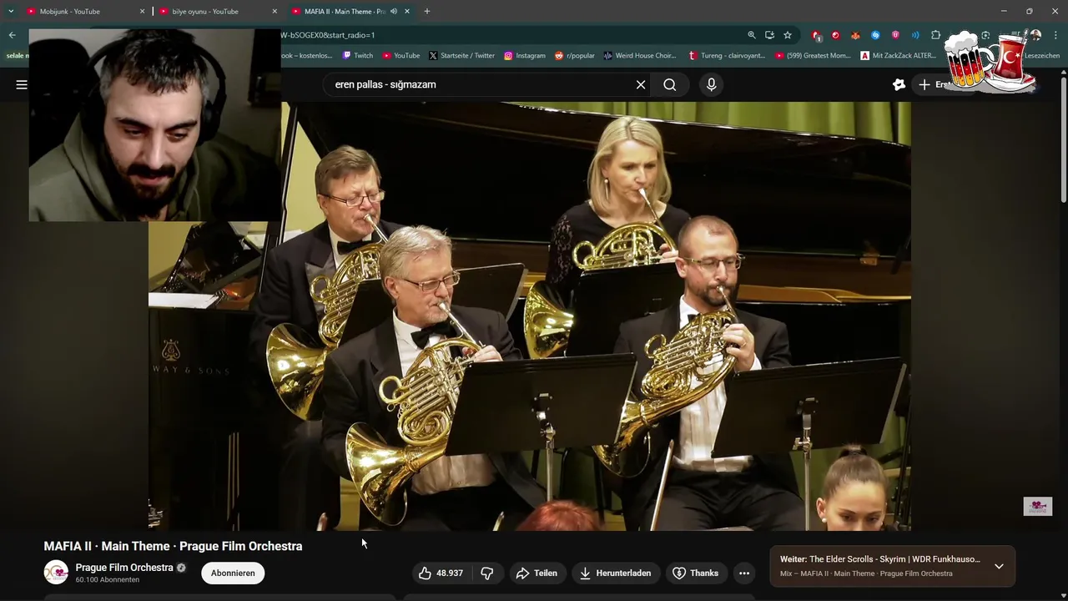Open the blue sound-wave extension icon
The width and height of the screenshot is (1068, 601).
pyautogui.click(x=915, y=35)
